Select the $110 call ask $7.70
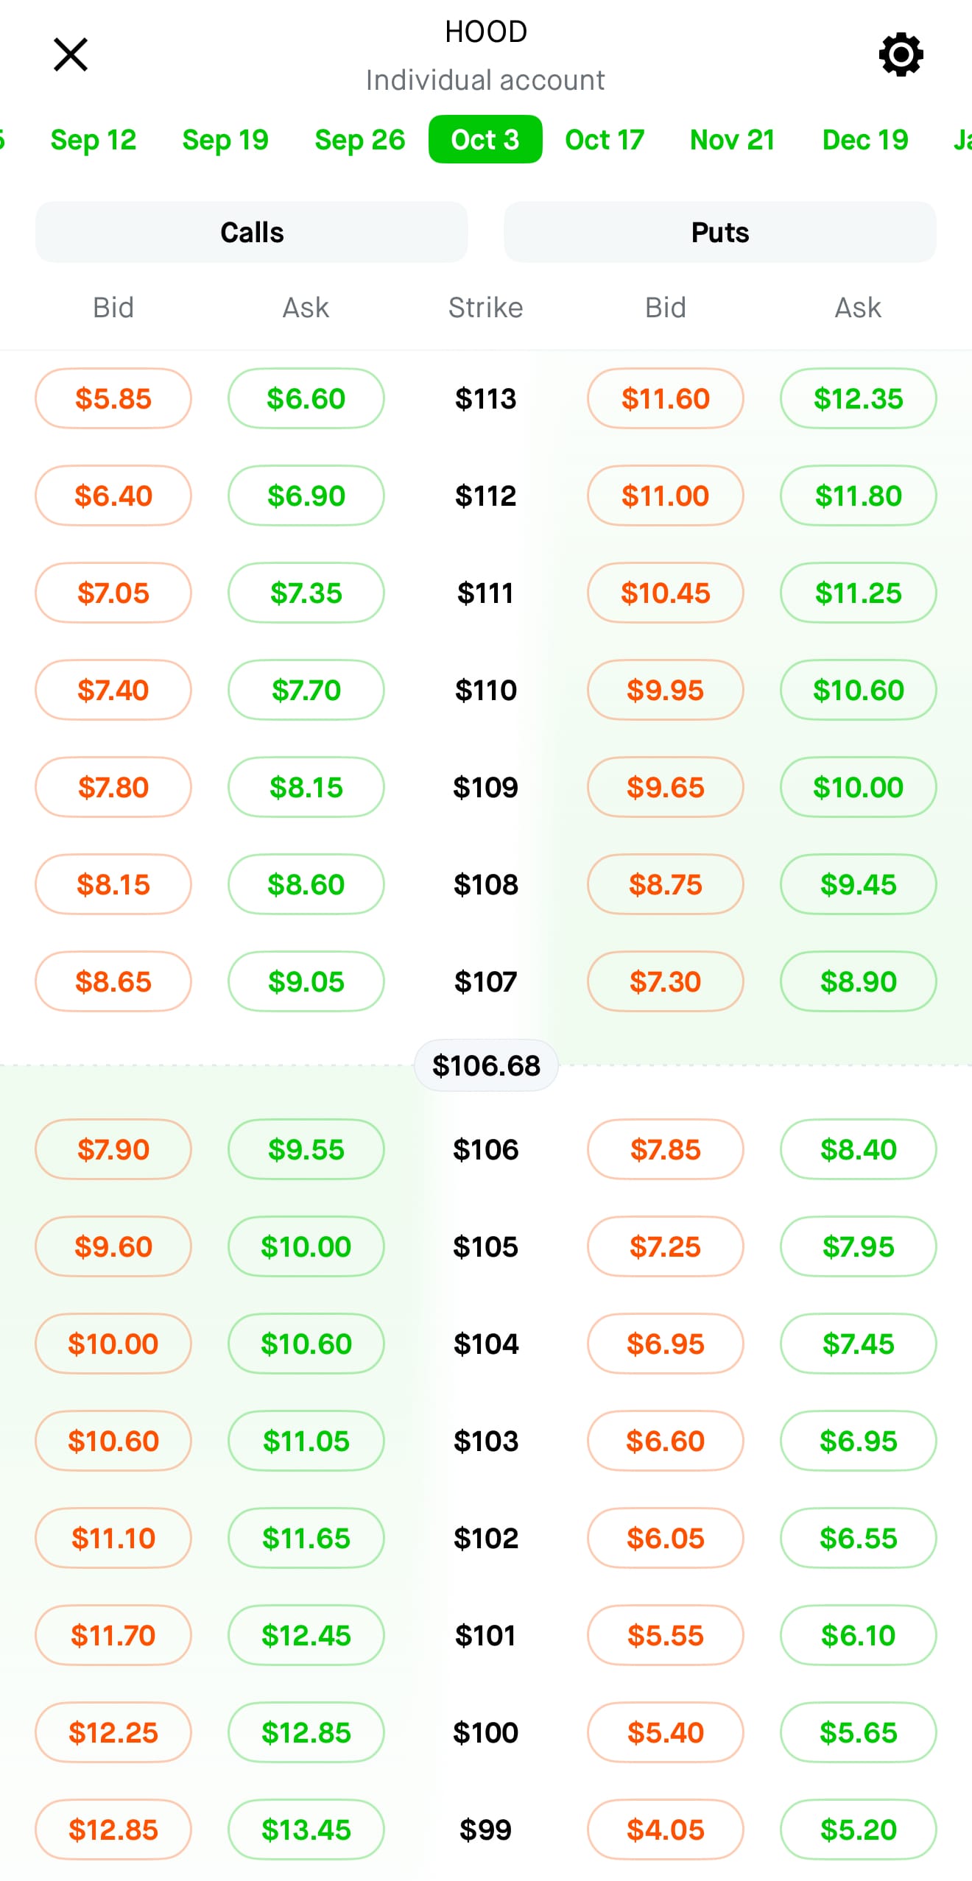 click(306, 690)
